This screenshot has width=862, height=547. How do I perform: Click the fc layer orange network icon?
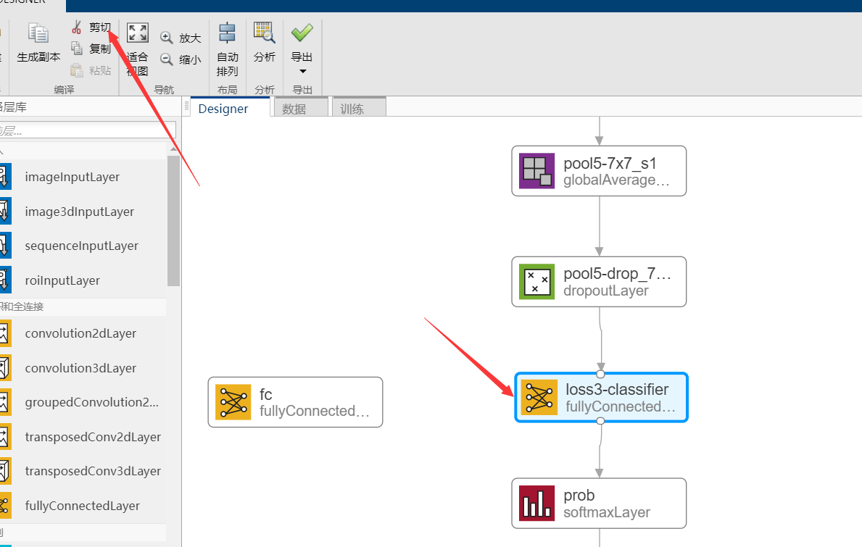tap(233, 402)
